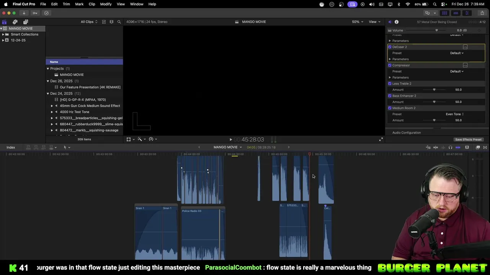Expand DeEsser 2 Parameters section
Screen dimensions: 490x275
tap(390, 59)
